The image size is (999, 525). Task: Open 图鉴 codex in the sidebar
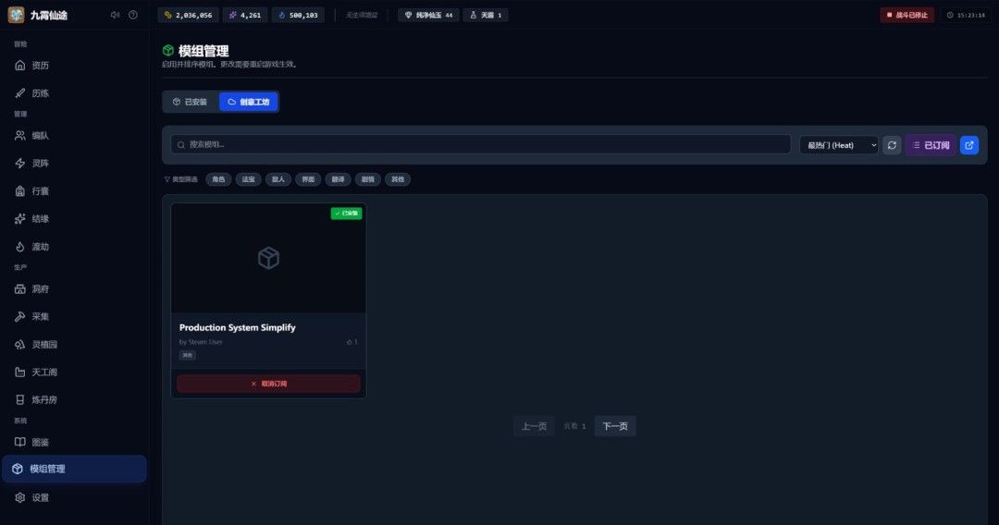pyautogui.click(x=40, y=442)
